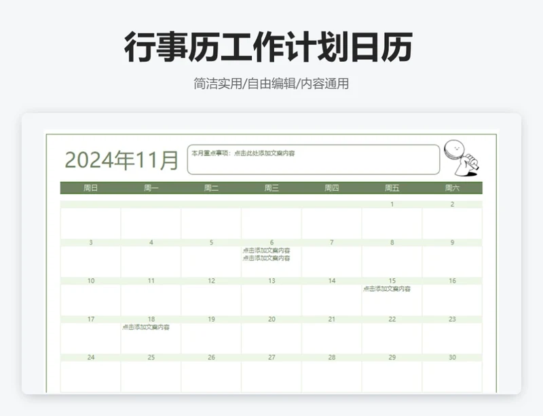Click the first 点击添加文案内容 line under date 6

click(x=266, y=250)
